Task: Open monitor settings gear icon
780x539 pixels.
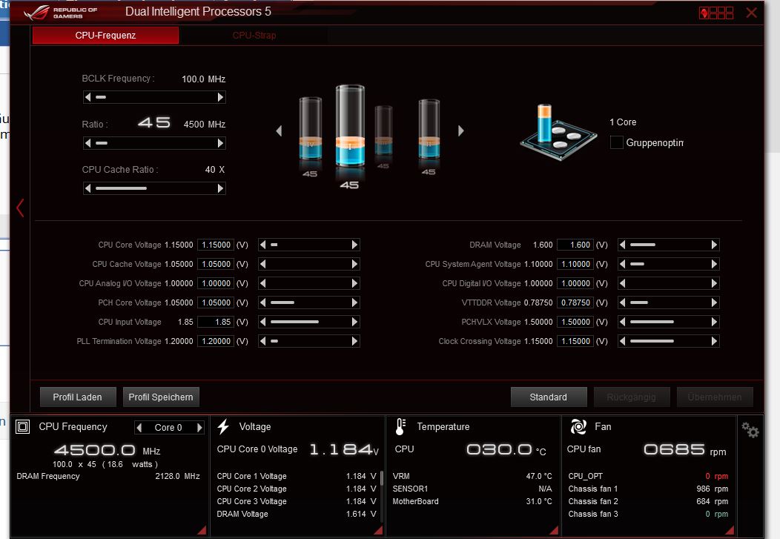Action: click(750, 429)
